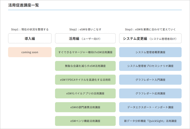
Task: Click the Step1 現在の状況を整理する label
Action: click(30, 30)
